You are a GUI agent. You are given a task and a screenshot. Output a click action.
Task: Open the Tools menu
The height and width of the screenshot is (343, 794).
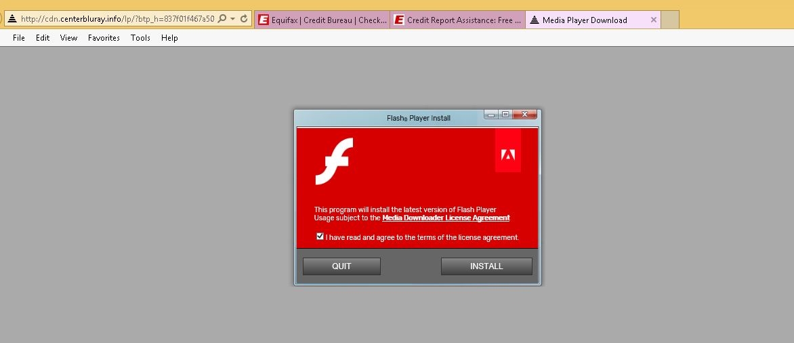(x=140, y=38)
